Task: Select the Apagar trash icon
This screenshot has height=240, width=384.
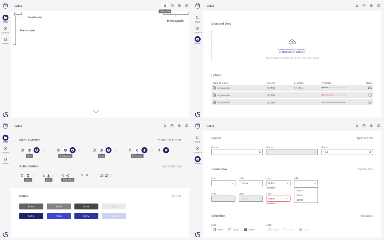Action: [28, 175]
